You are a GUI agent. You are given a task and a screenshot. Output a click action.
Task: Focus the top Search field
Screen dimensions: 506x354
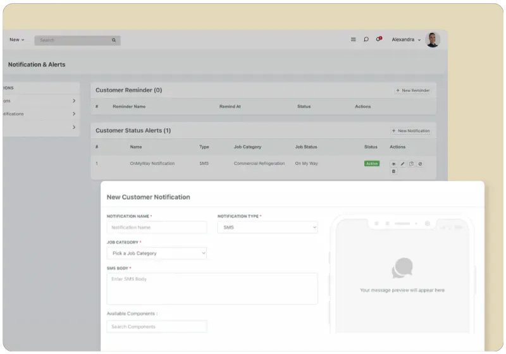(x=77, y=40)
